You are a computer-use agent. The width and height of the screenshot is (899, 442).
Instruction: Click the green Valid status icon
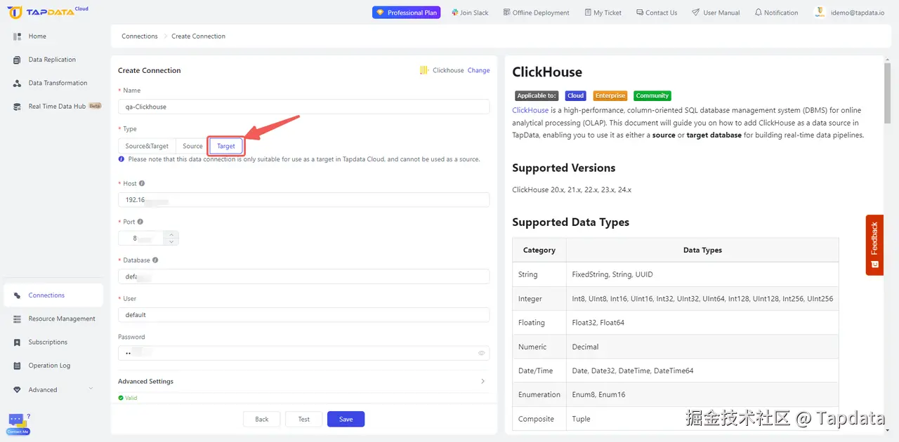(121, 398)
